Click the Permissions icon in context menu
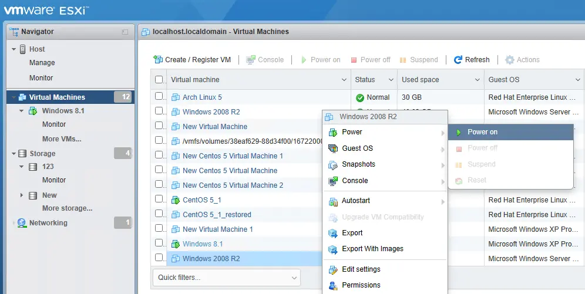Viewport: 585px width, 294px height. pyautogui.click(x=333, y=285)
